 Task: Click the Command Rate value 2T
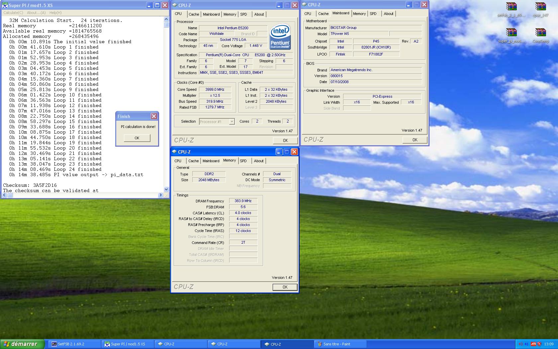(x=243, y=242)
